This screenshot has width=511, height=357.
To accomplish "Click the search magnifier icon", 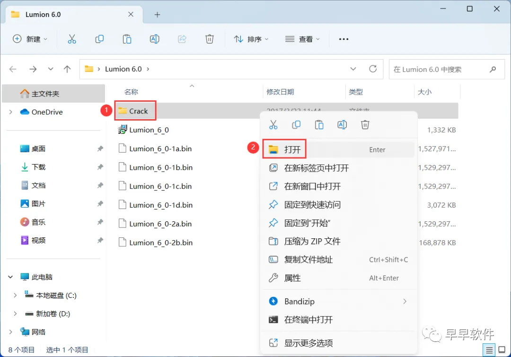I will [x=493, y=69].
